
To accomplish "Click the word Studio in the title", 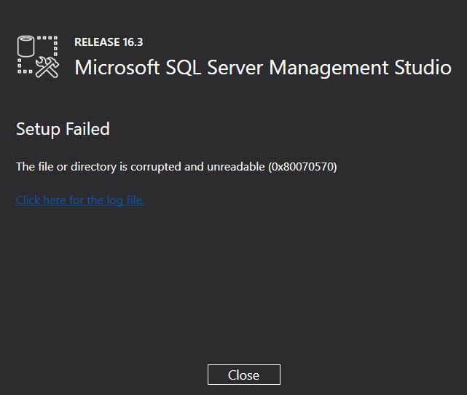I will (423, 67).
